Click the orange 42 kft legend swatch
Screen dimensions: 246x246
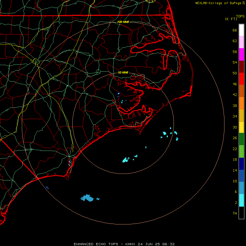pos(241,103)
